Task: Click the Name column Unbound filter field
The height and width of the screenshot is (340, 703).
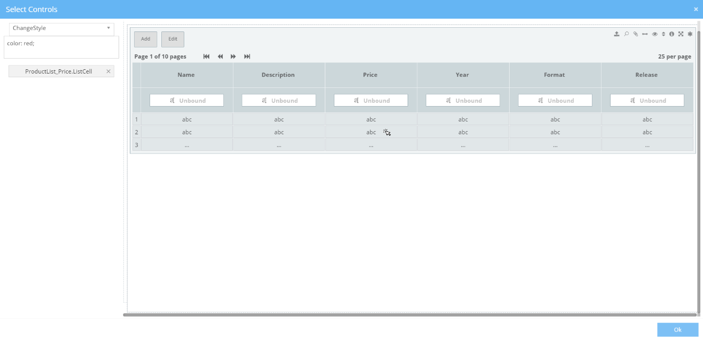Action: pos(186,100)
